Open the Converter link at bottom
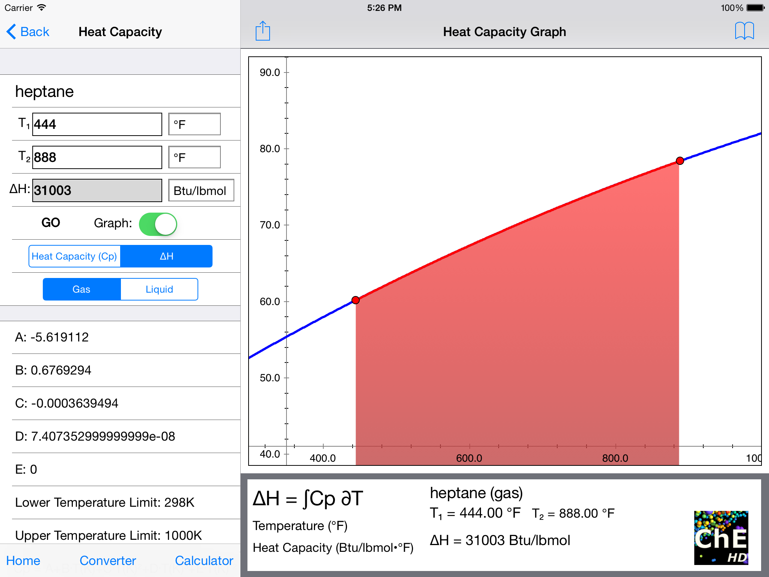 [108, 560]
